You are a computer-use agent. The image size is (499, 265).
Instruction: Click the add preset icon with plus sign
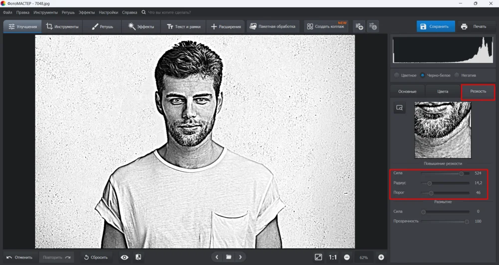pyautogui.click(x=359, y=26)
